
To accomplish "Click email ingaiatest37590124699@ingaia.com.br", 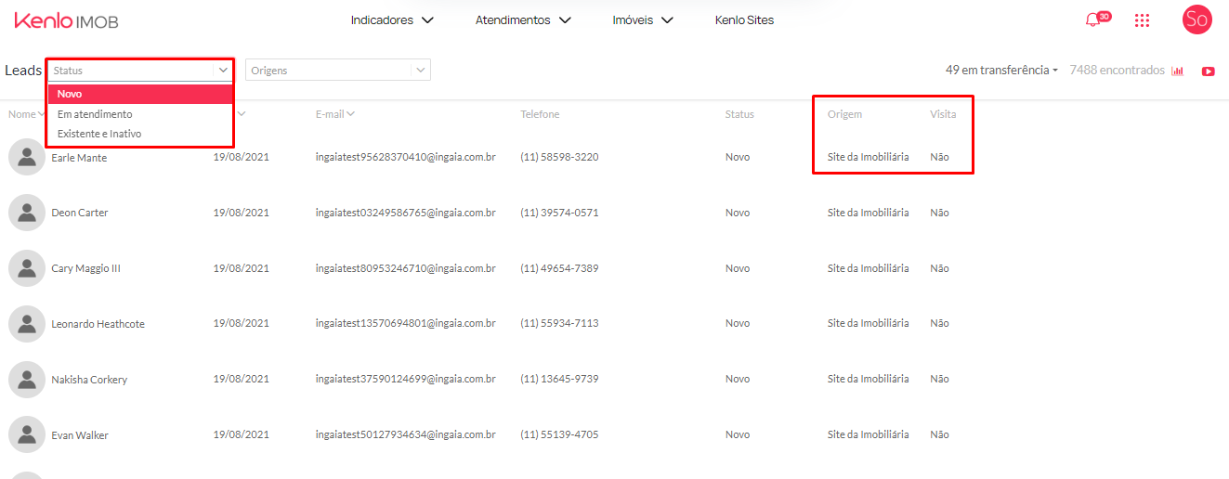I will click(405, 379).
